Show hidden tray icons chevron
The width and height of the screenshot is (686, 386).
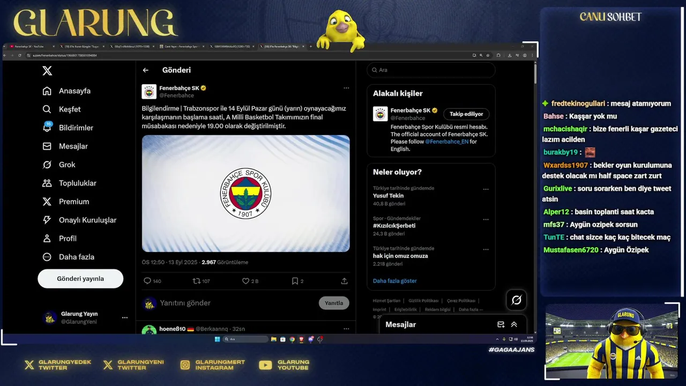[x=497, y=339]
